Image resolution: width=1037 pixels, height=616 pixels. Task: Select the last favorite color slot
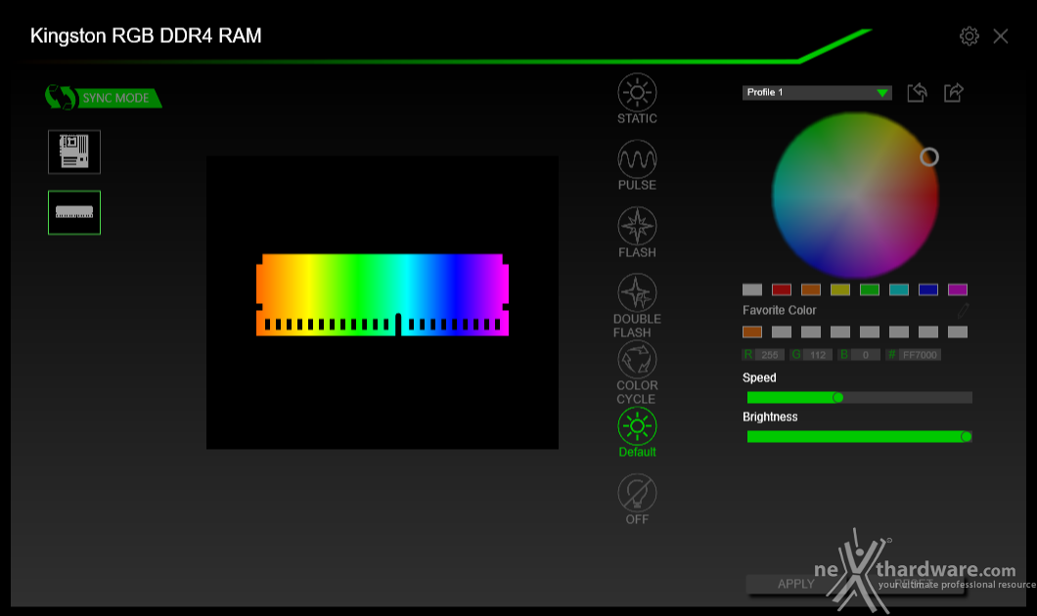coord(958,331)
